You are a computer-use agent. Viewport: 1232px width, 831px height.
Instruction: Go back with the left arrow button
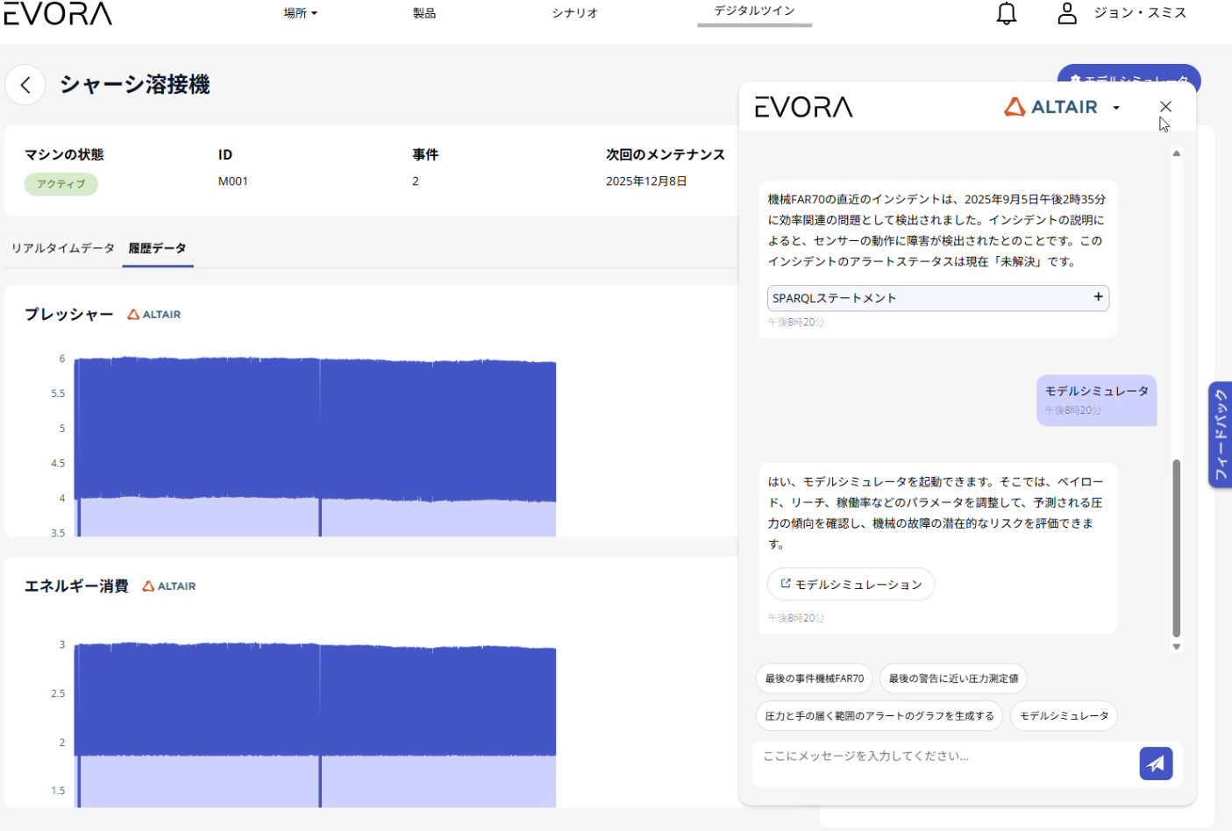coord(25,85)
